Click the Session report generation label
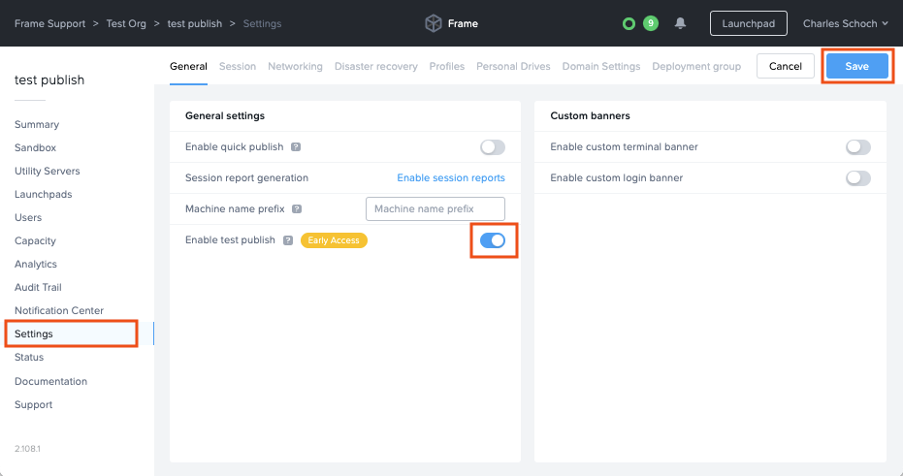Viewport: 903px width, 476px height. coord(246,177)
